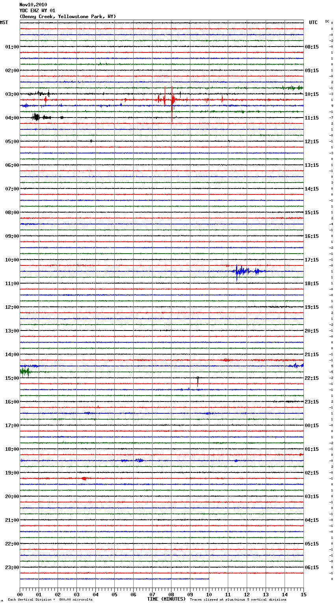335x605 pixels.
Task: Click the 00:15 UTC time label
Action: coord(312,426)
